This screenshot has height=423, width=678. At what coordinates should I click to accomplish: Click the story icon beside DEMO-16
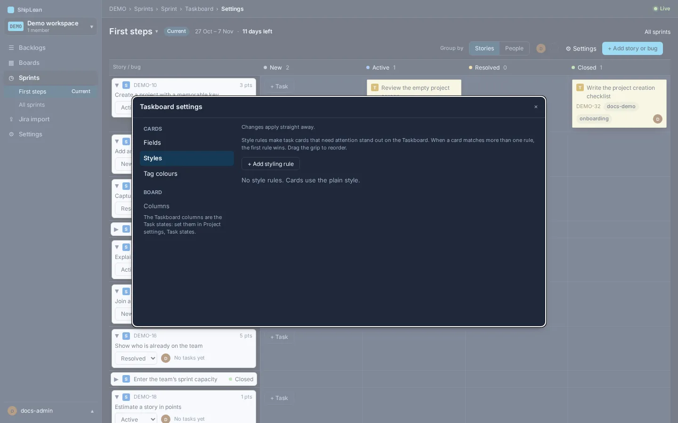coord(126,336)
